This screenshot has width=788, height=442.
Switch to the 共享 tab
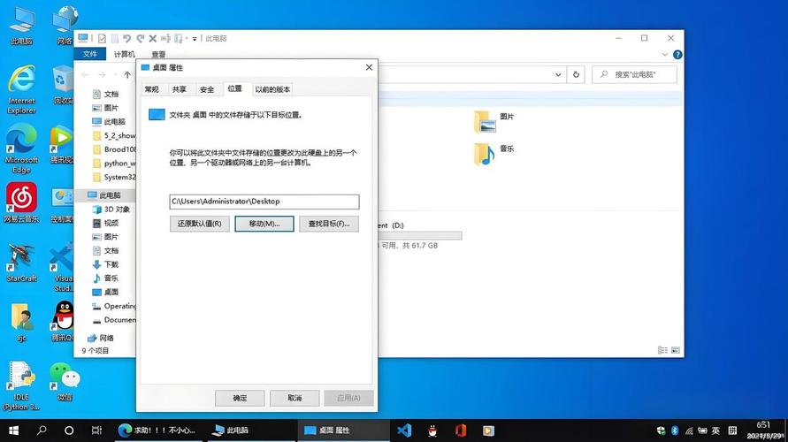[x=180, y=89]
